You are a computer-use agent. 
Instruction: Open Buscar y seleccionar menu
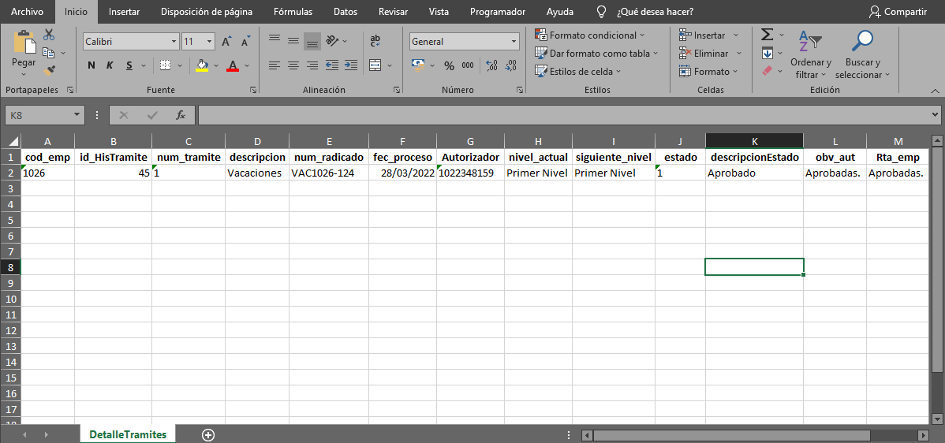[862, 54]
